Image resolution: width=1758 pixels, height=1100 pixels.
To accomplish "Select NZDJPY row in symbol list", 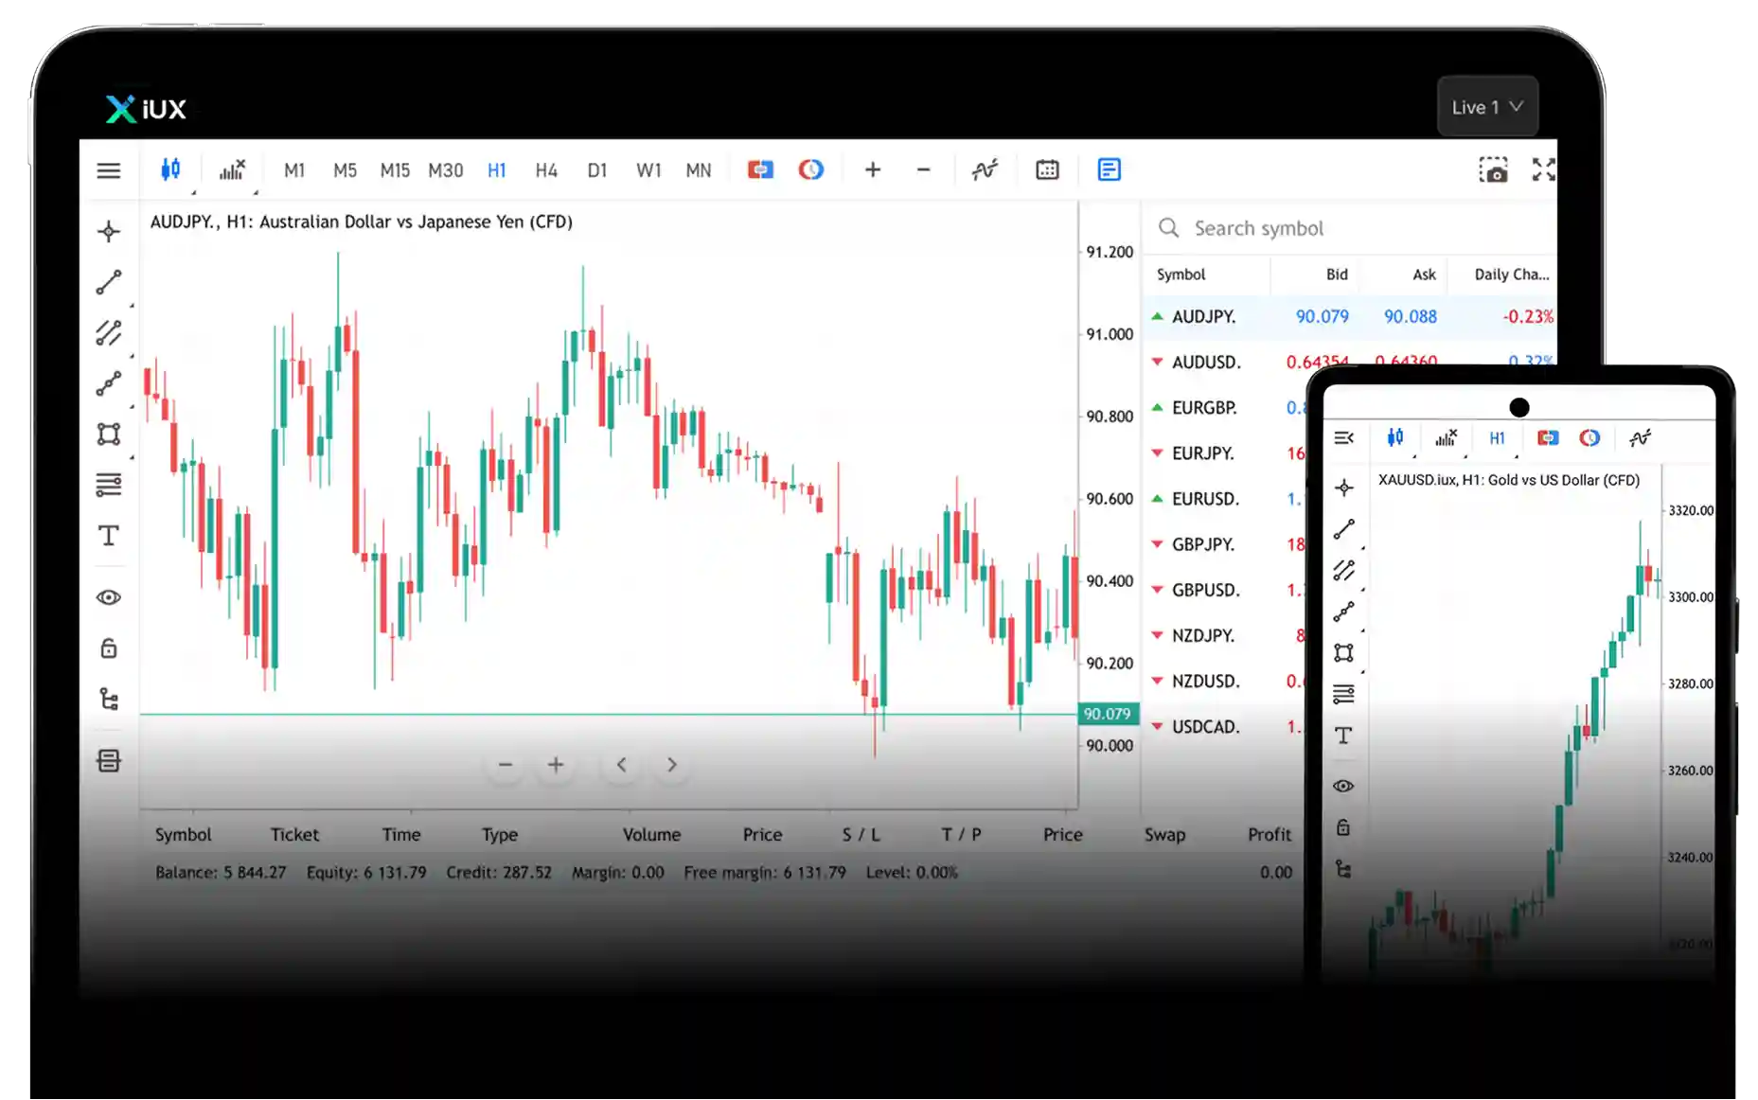I will tap(1226, 635).
